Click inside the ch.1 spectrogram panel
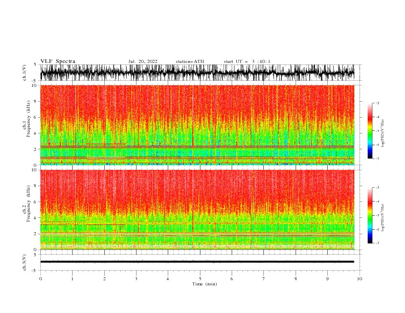405x313 pixels. click(x=197, y=125)
